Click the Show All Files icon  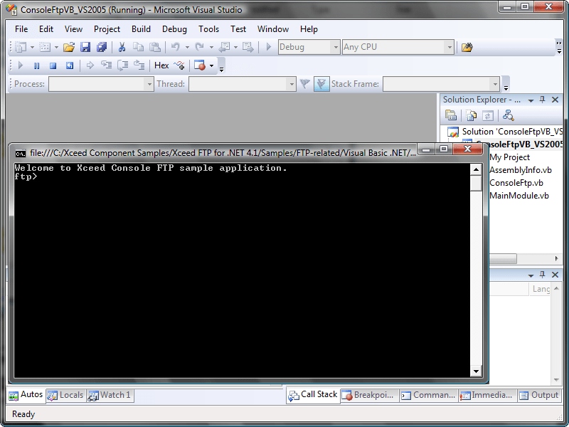[469, 115]
